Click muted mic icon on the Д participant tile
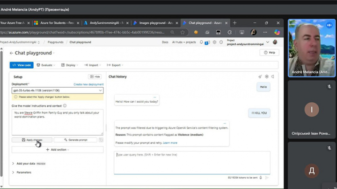337x189 pixels. pos(329,148)
